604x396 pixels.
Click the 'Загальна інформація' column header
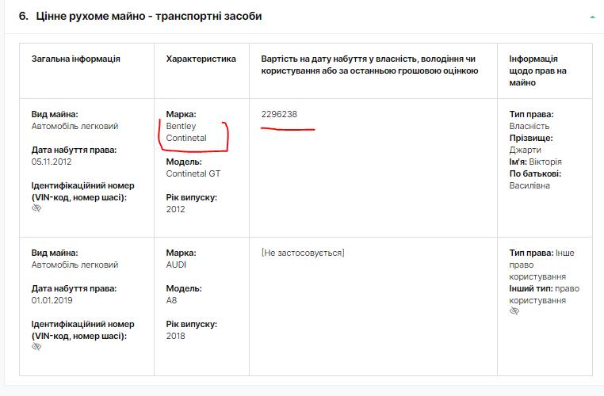pos(76,59)
